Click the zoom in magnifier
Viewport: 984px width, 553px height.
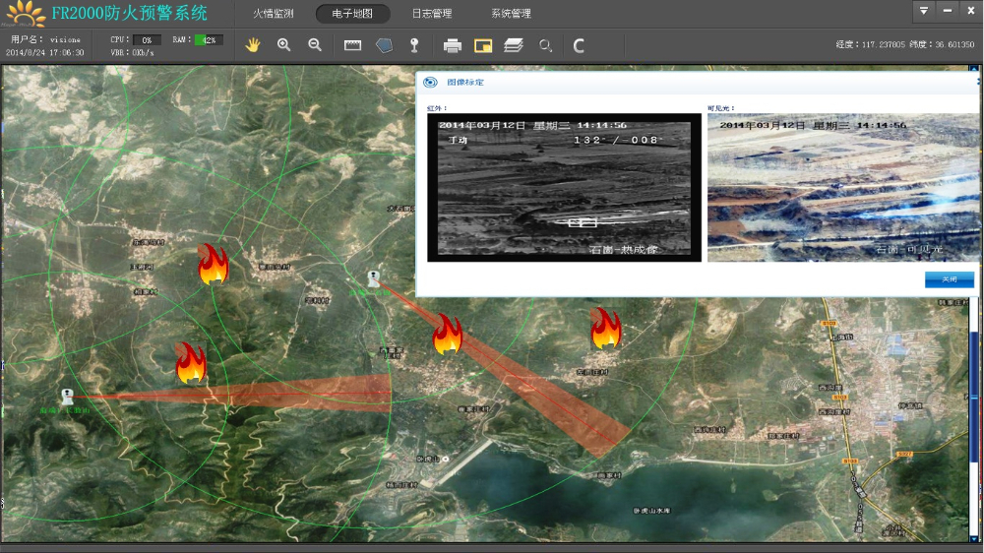pyautogui.click(x=283, y=44)
